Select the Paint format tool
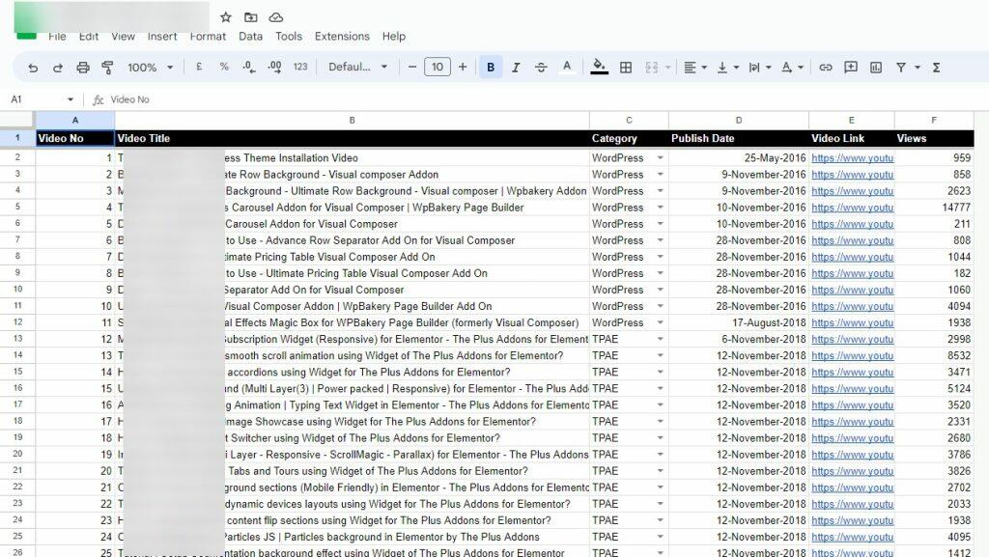The width and height of the screenshot is (989, 557). (x=107, y=68)
